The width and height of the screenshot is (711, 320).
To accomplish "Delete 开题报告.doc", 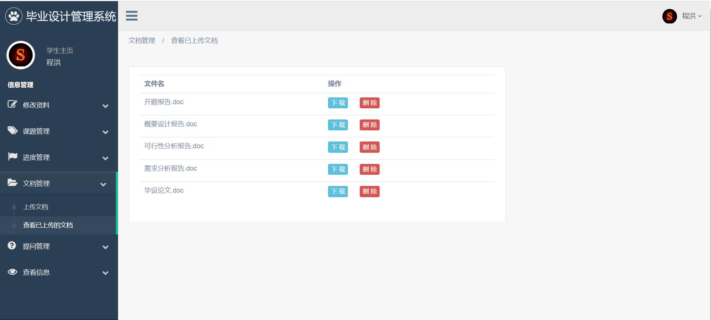I will 370,103.
